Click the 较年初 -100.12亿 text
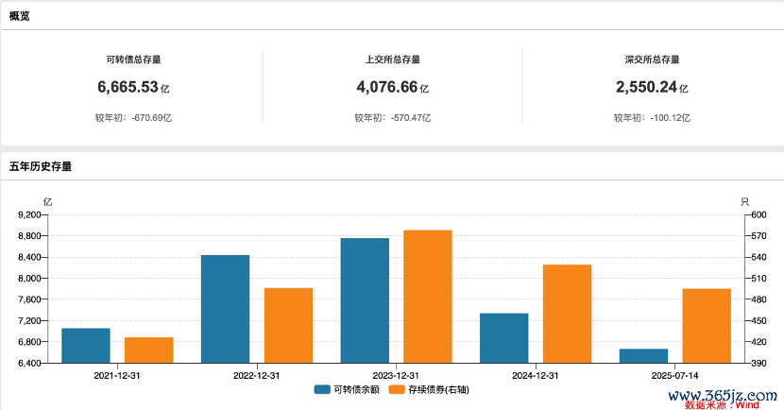The width and height of the screenshot is (784, 410). point(652,118)
